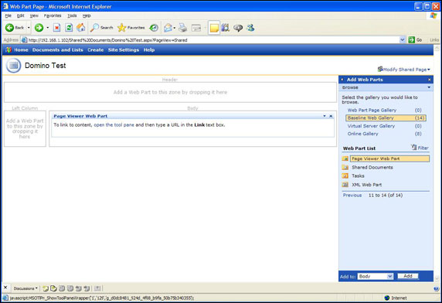The width and height of the screenshot is (442, 303).
Task: Click Help in the blue navigation bar
Action: click(x=149, y=50)
